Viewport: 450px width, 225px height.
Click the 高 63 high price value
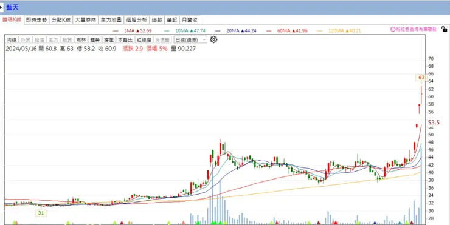tap(66, 49)
